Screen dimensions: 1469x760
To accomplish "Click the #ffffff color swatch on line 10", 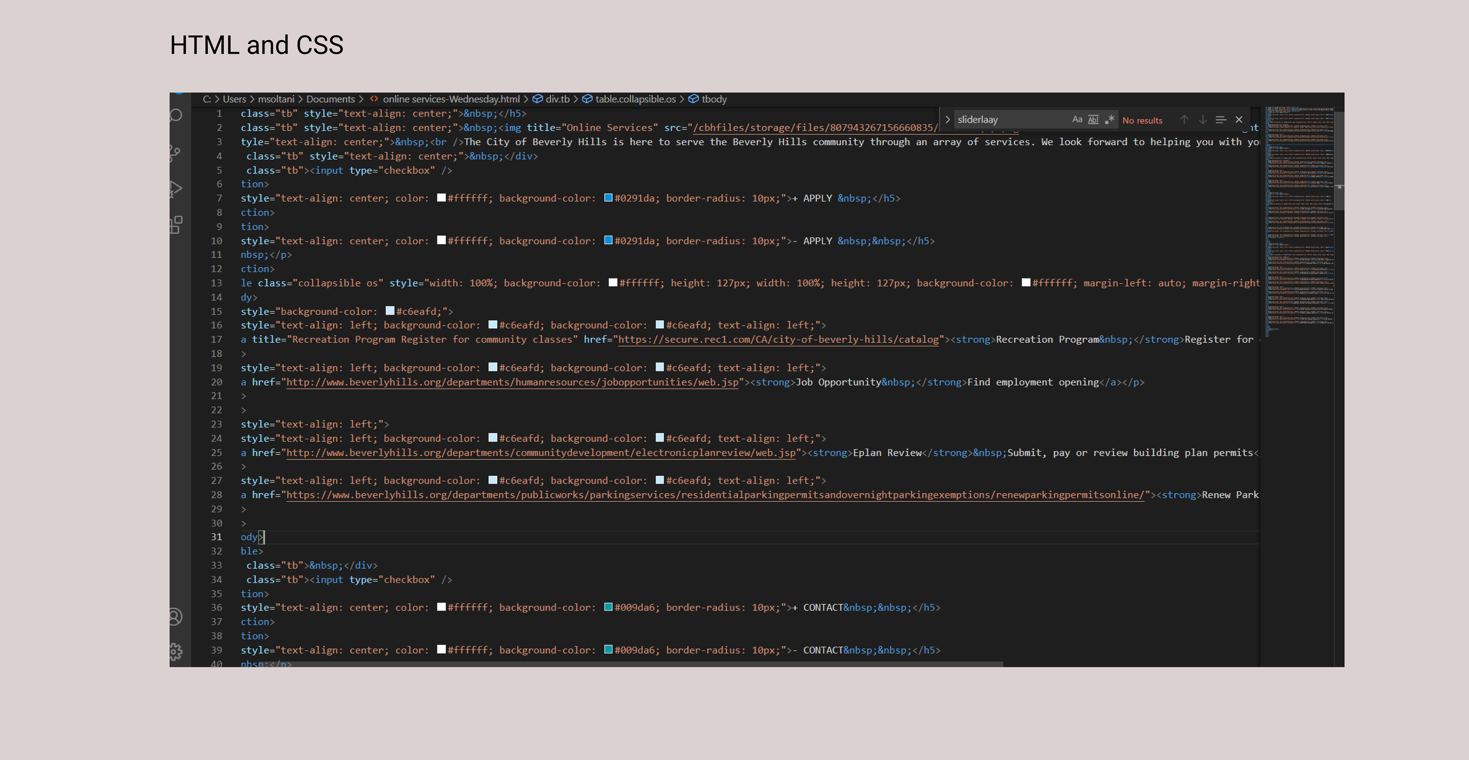I will point(441,240).
